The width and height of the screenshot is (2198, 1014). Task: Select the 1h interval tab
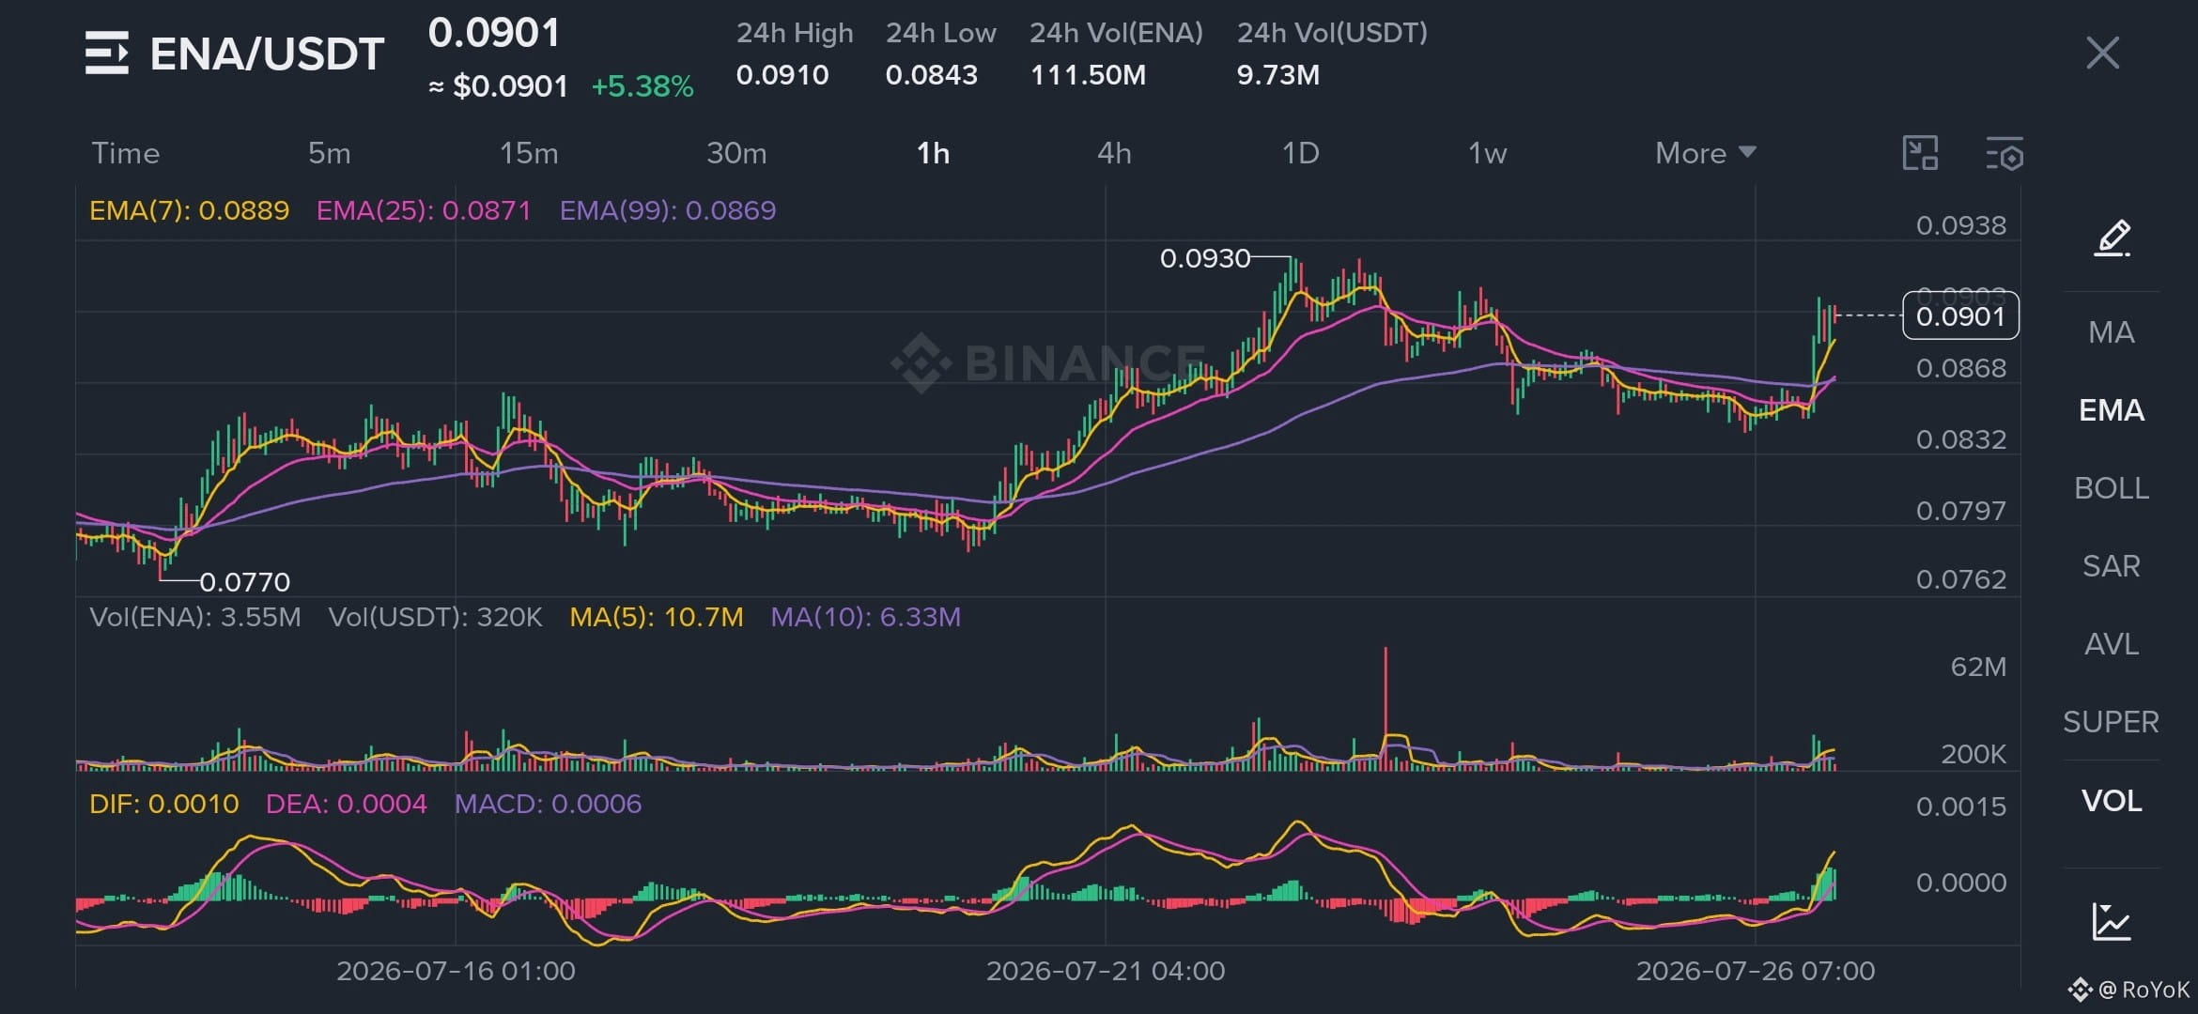[933, 153]
